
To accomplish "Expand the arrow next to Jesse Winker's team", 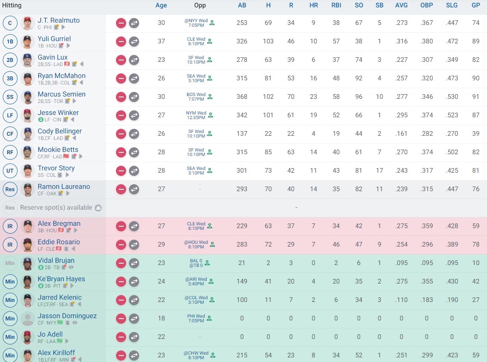I will click(x=73, y=120).
